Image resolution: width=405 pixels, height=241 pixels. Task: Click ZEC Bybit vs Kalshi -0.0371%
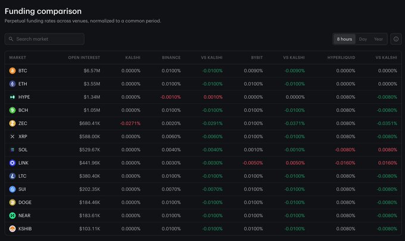(294, 123)
